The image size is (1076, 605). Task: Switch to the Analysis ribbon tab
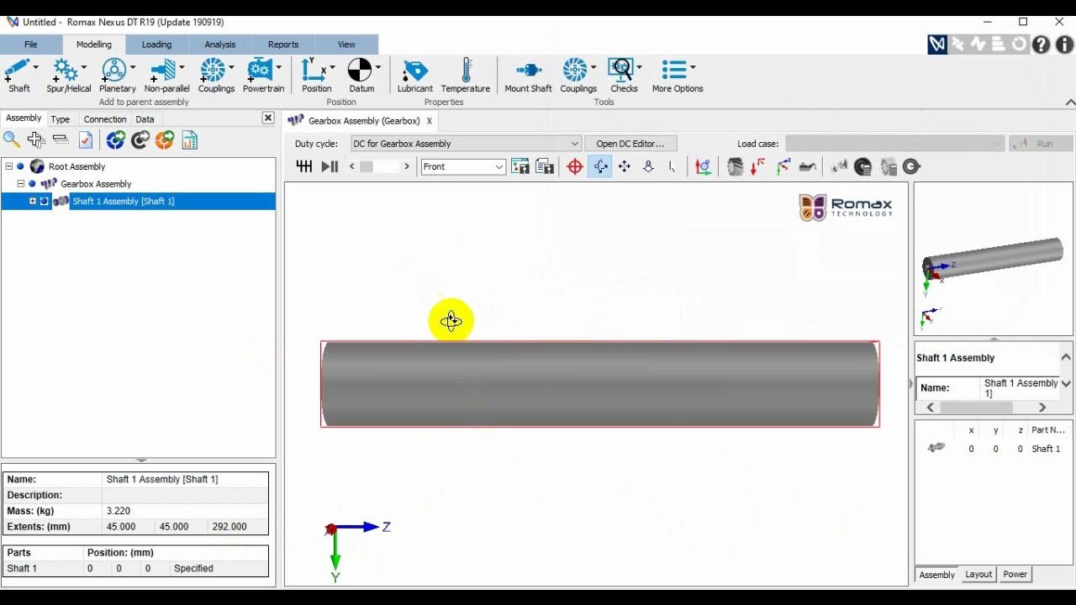[x=220, y=45]
